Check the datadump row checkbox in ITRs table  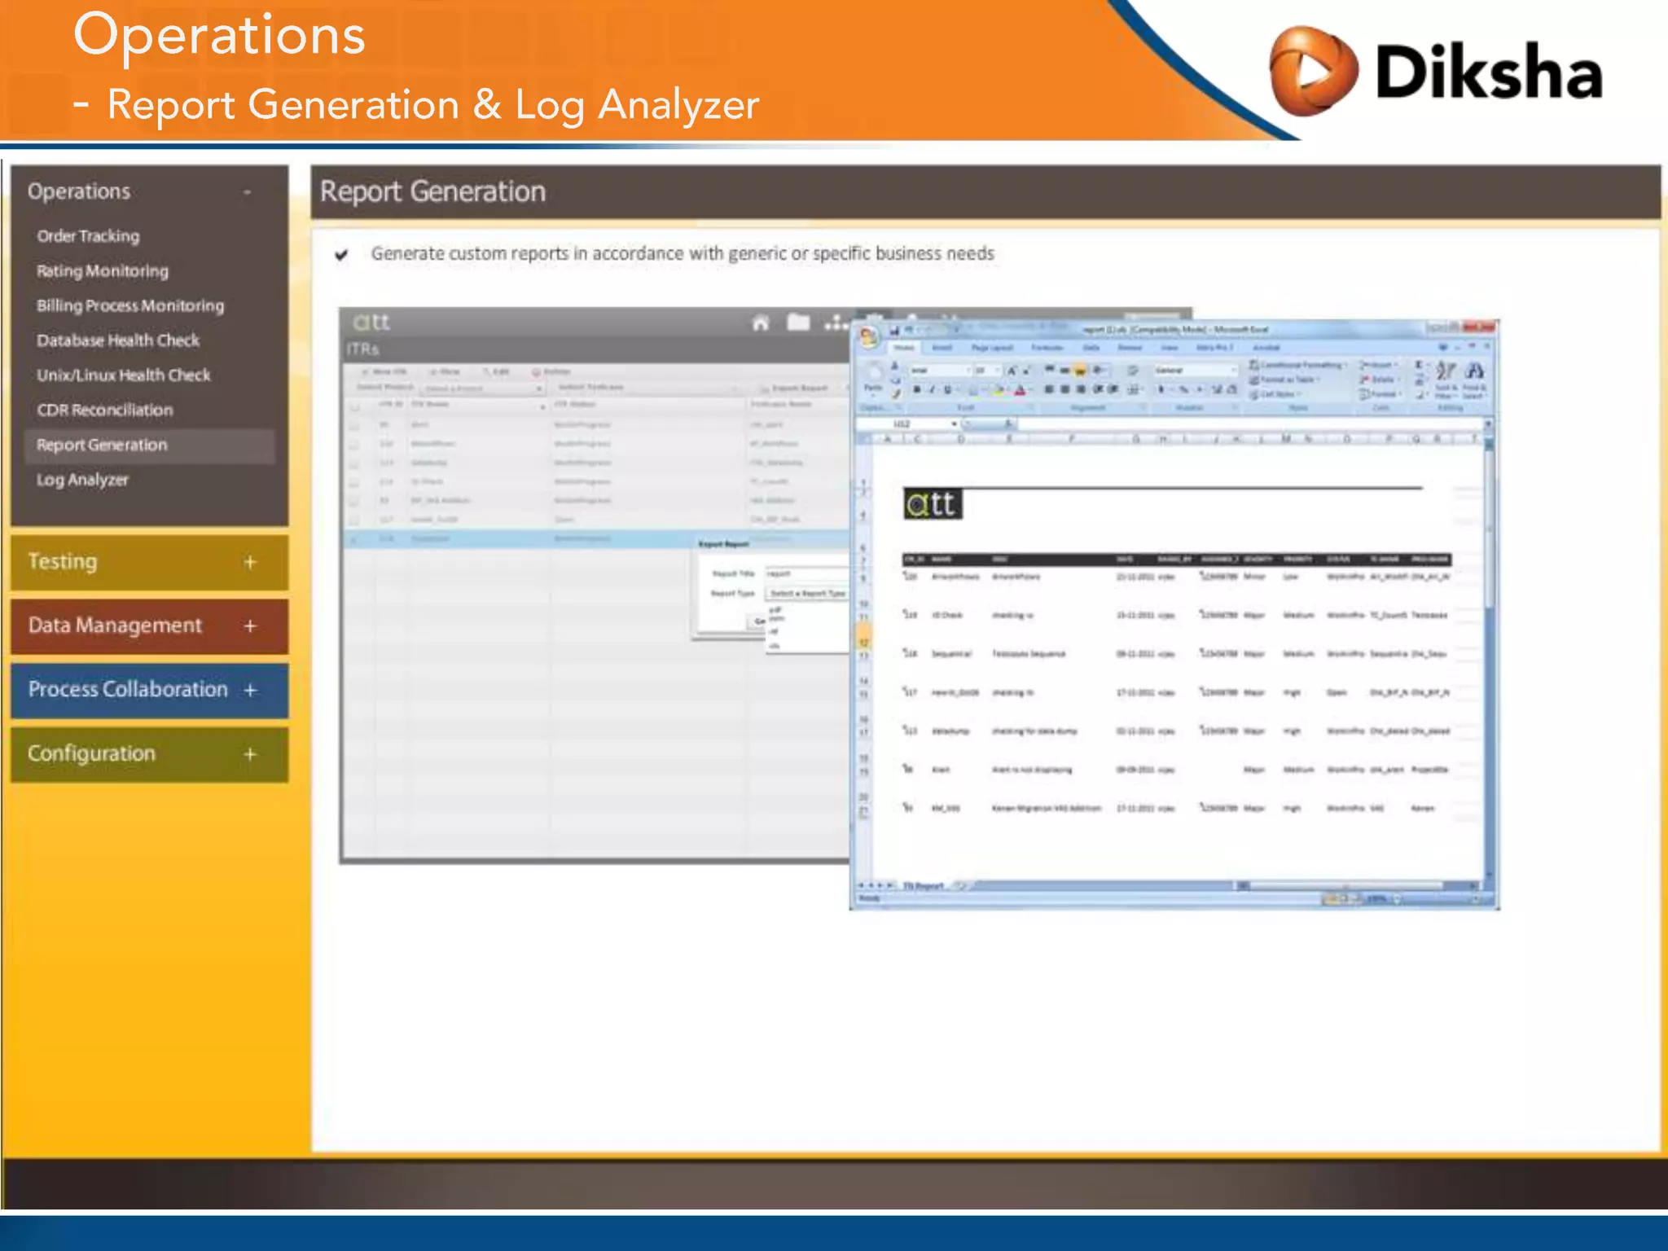(x=354, y=463)
